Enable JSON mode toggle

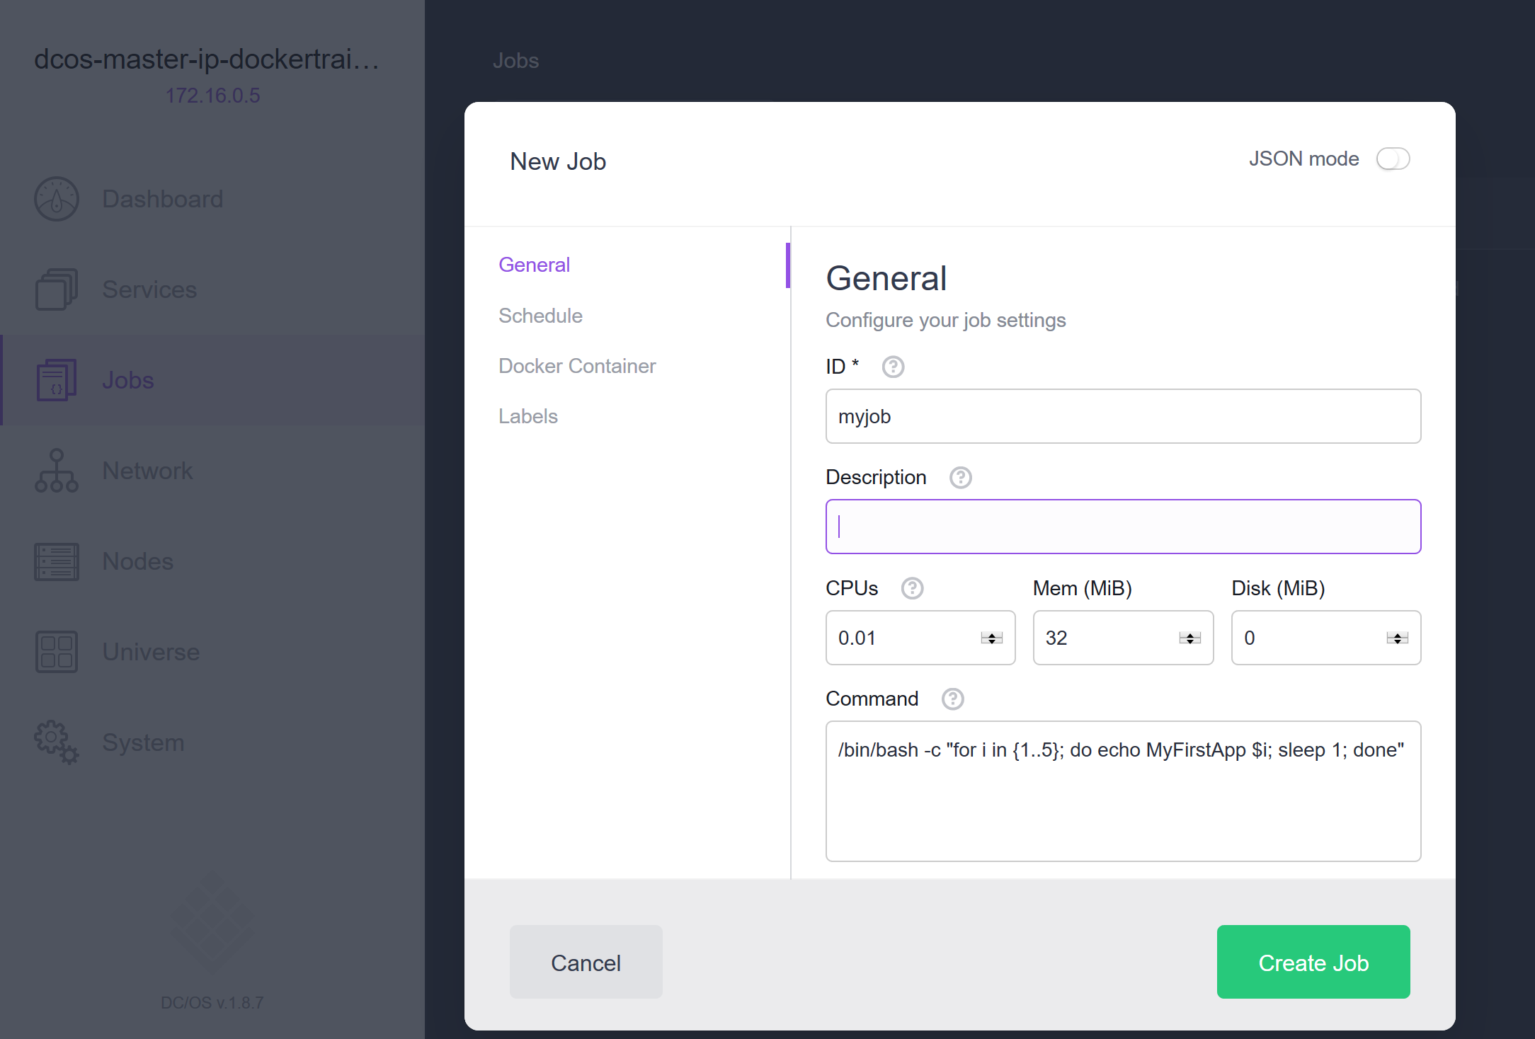click(x=1393, y=159)
